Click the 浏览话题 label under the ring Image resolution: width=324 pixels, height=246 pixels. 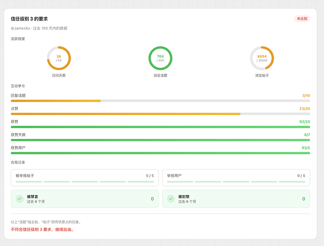161,75
